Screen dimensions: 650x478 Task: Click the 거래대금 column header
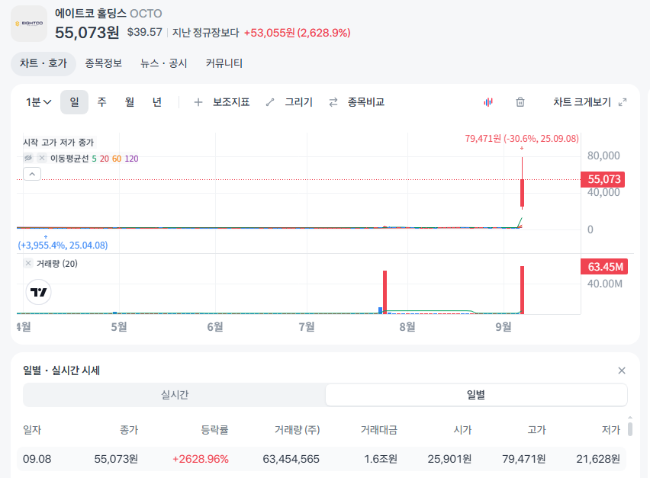click(379, 430)
